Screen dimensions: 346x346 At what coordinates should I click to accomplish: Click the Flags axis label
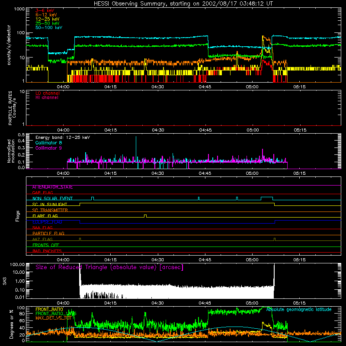(x=17, y=216)
